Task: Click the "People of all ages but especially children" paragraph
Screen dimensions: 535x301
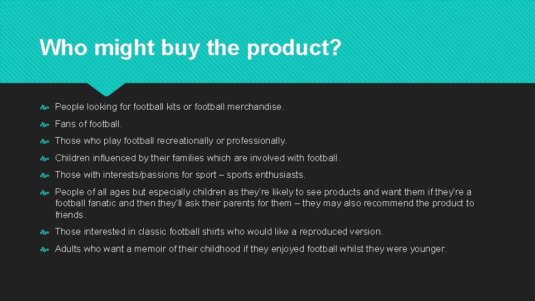Action: coord(263,203)
